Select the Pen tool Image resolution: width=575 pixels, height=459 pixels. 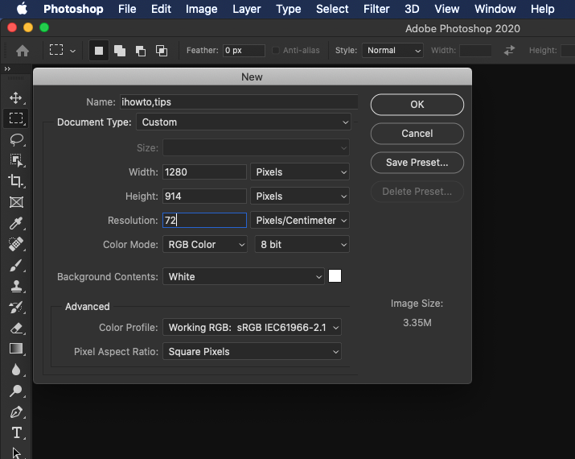coord(15,411)
